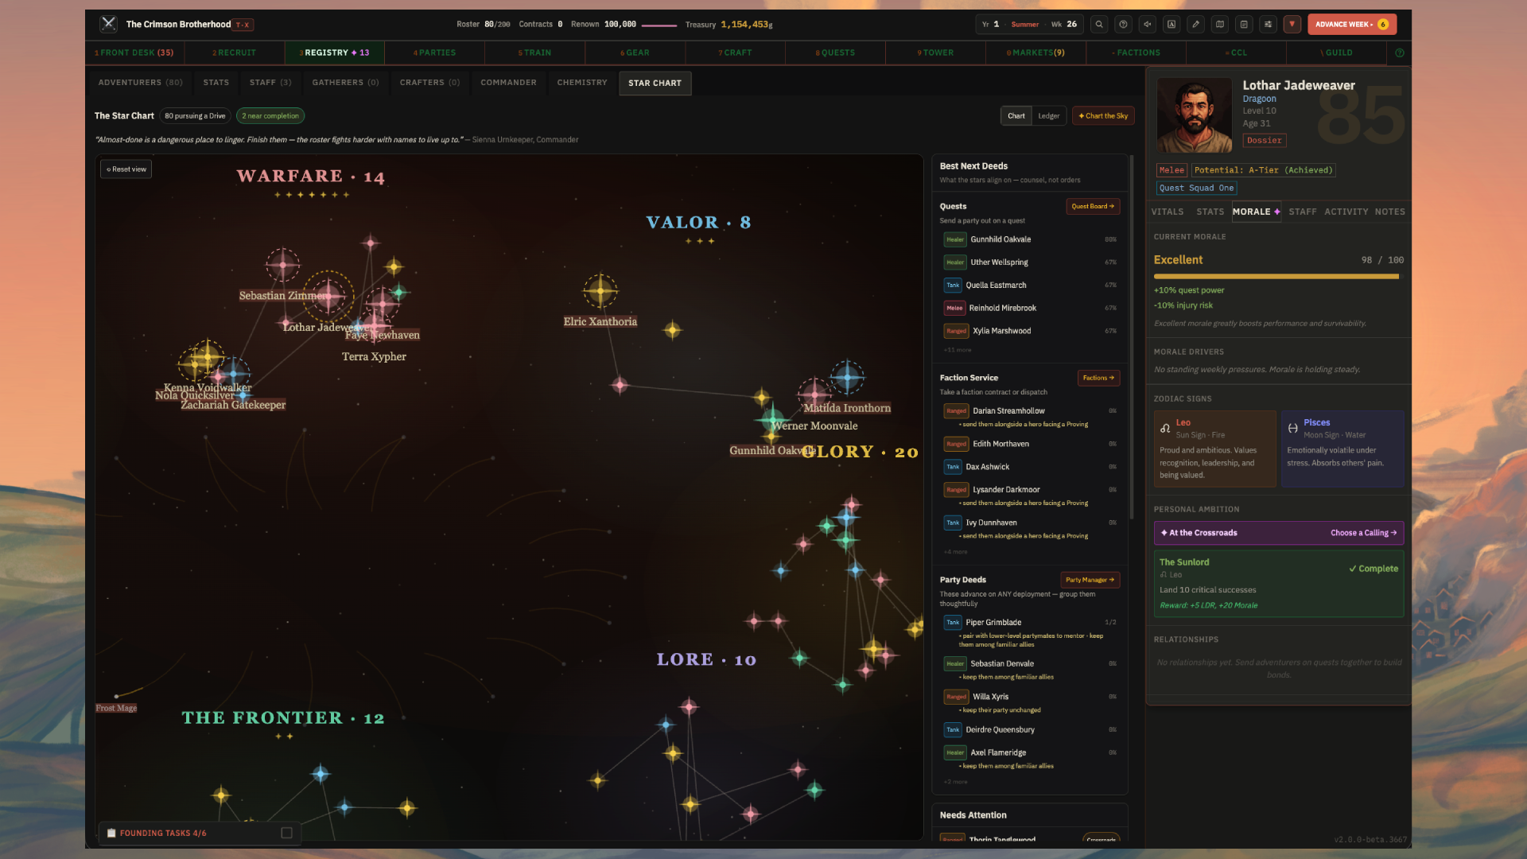Click the Healer badge beside Axel Flameridge
This screenshot has width=1527, height=859.
coord(954,752)
